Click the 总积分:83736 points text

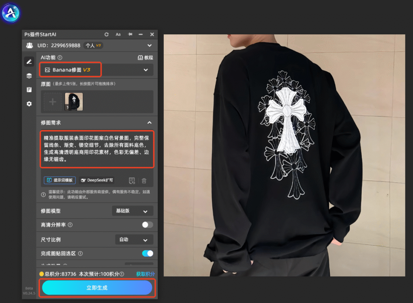(x=60, y=274)
